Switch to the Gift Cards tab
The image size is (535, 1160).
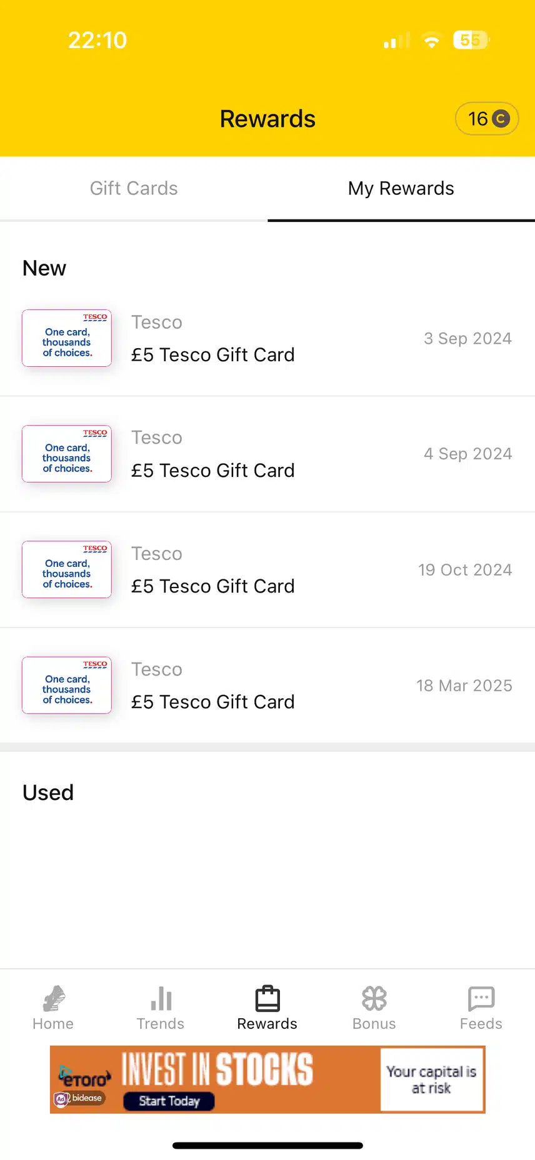coord(134,189)
